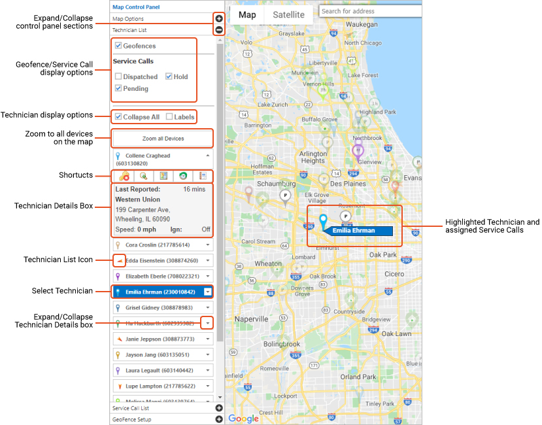Collapse the Technician List section with minus icon
This screenshot has height=425, width=542.
tap(219, 29)
